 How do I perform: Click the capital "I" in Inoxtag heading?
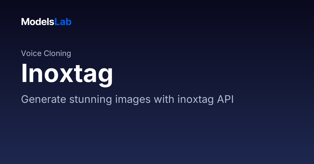coord(24,73)
